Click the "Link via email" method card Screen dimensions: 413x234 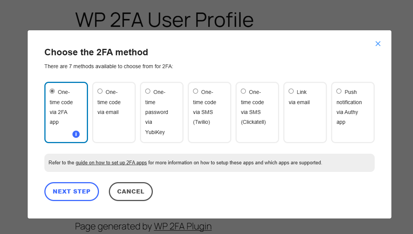point(305,112)
